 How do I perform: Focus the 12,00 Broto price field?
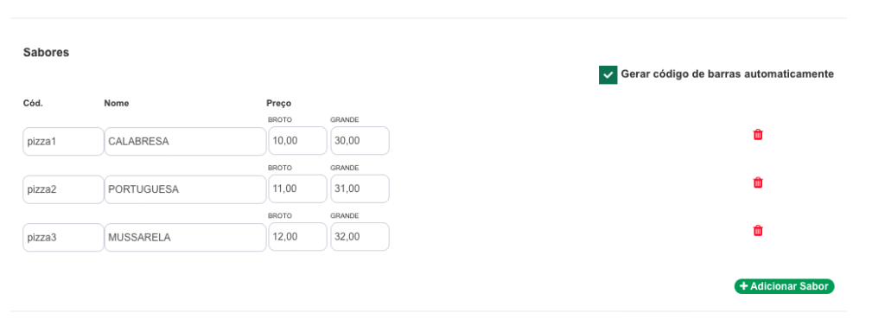point(297,237)
